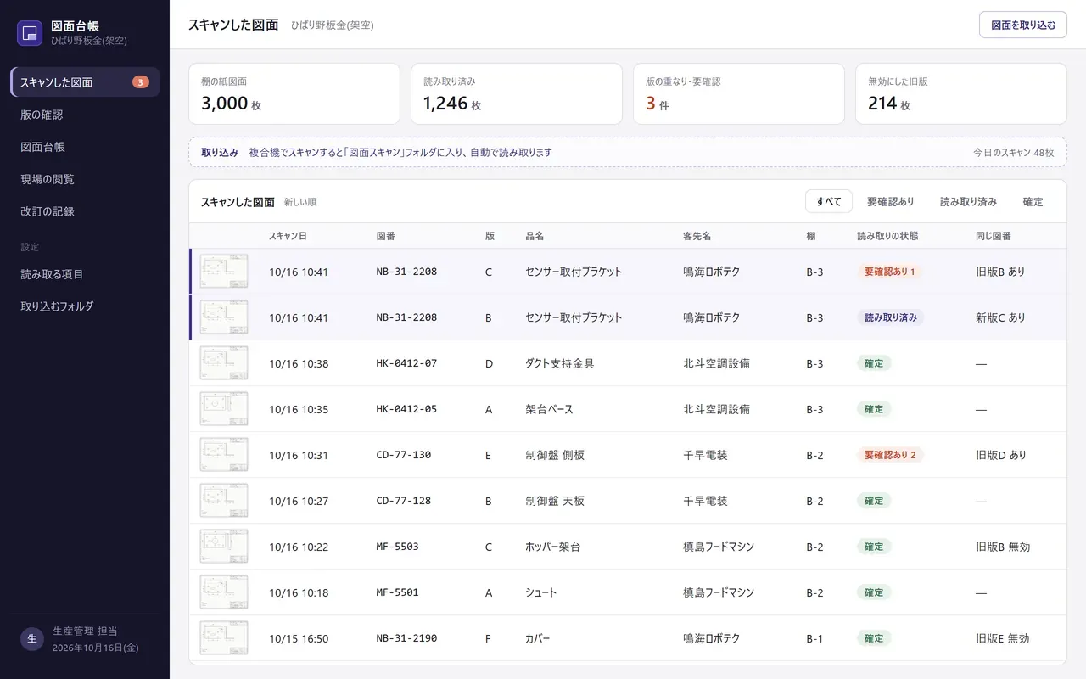Select the 要確認あり filter tab

pyautogui.click(x=890, y=202)
